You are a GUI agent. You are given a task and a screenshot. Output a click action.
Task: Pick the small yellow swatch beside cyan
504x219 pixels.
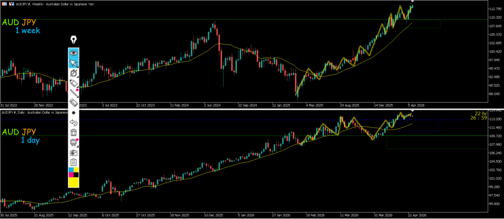[x=76, y=169]
